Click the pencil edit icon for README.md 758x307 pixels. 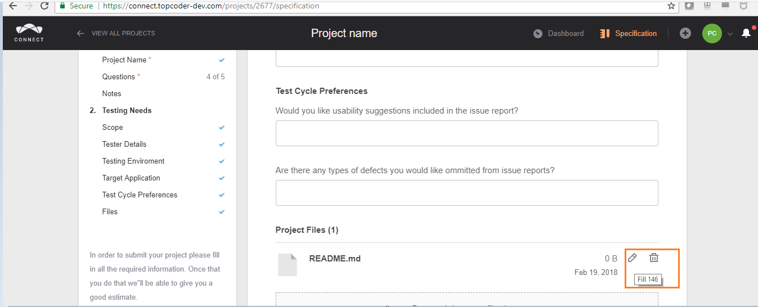(633, 258)
